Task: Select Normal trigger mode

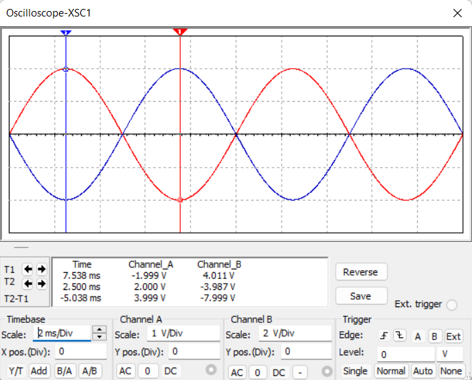Action: 391,371
